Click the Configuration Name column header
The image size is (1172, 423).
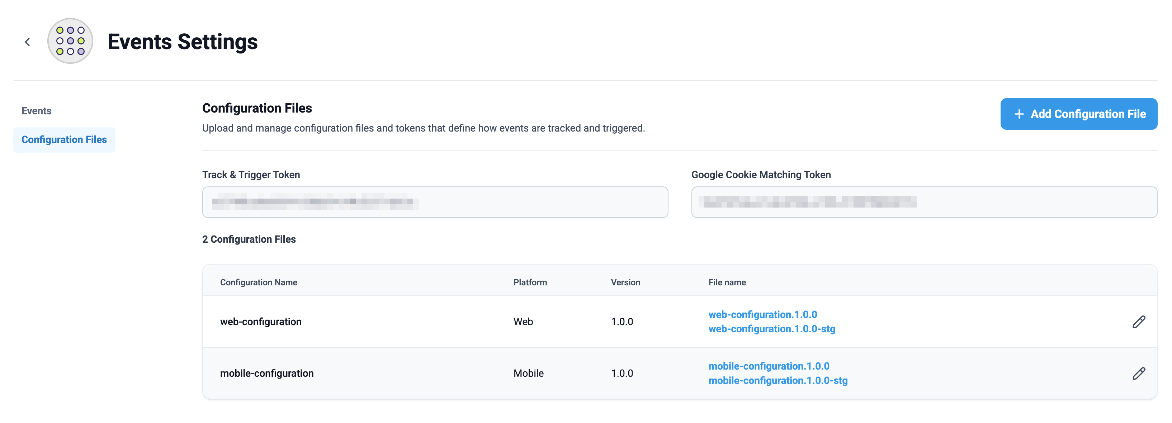click(259, 282)
